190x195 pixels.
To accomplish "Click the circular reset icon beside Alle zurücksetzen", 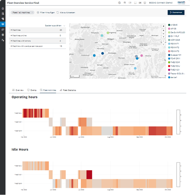I will [x=57, y=13].
